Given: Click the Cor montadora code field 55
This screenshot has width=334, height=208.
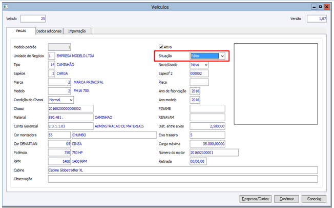Looking at the screenshot, I should point(59,135).
